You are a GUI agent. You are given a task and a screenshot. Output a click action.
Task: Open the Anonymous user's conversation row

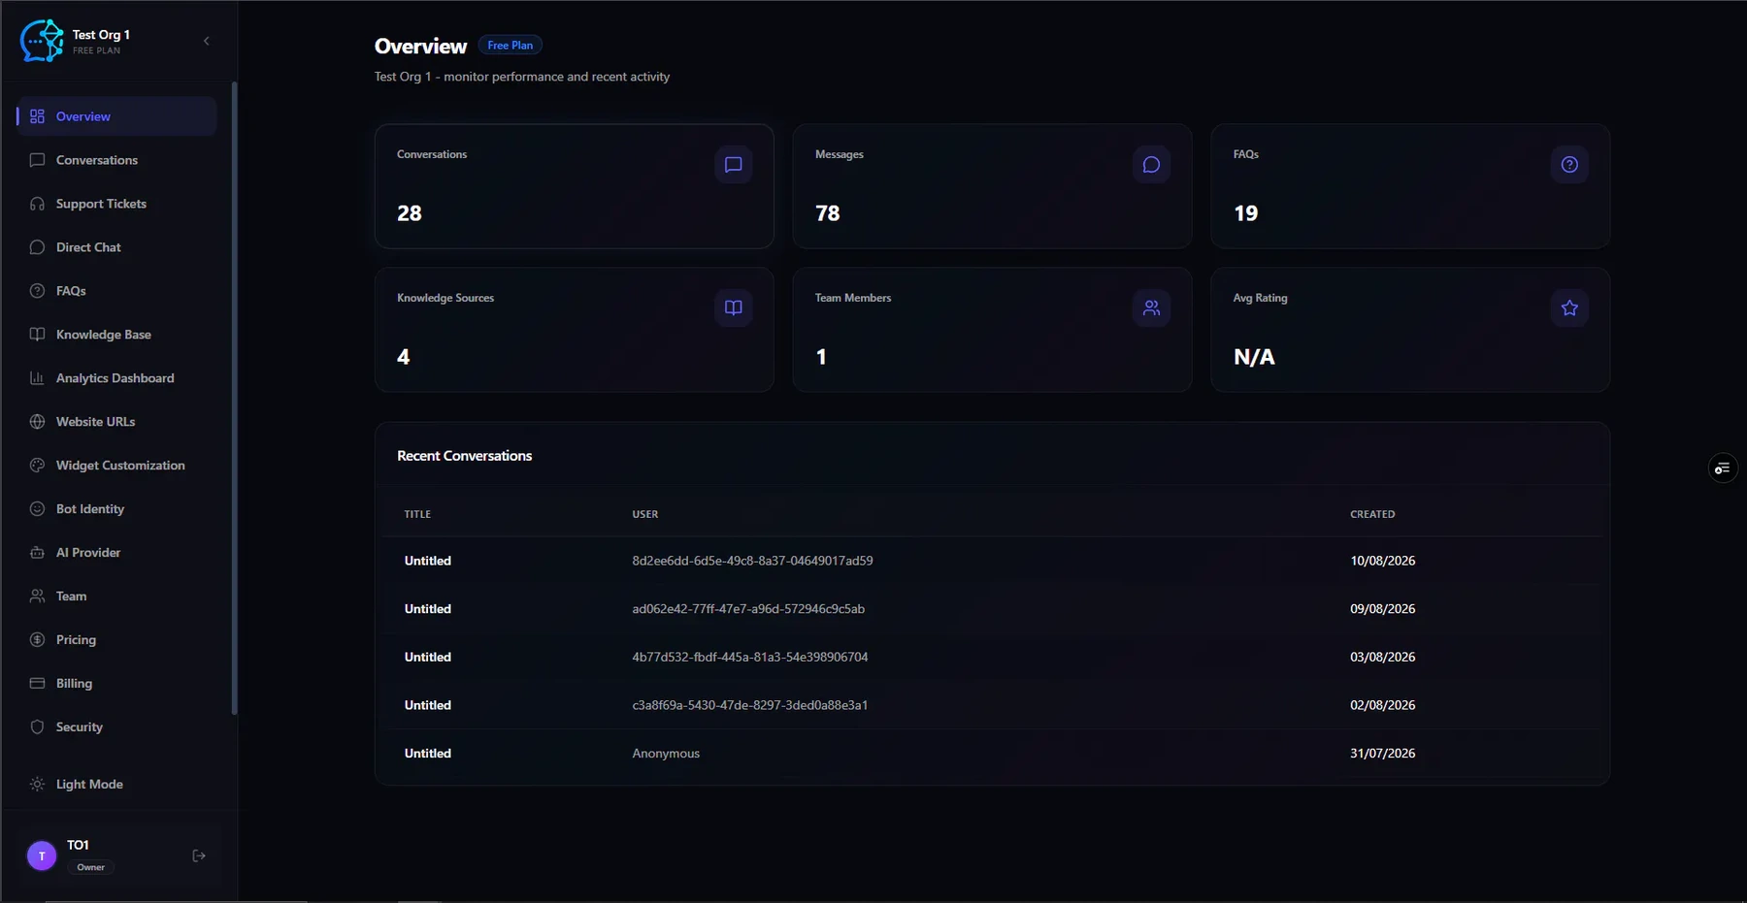point(992,754)
